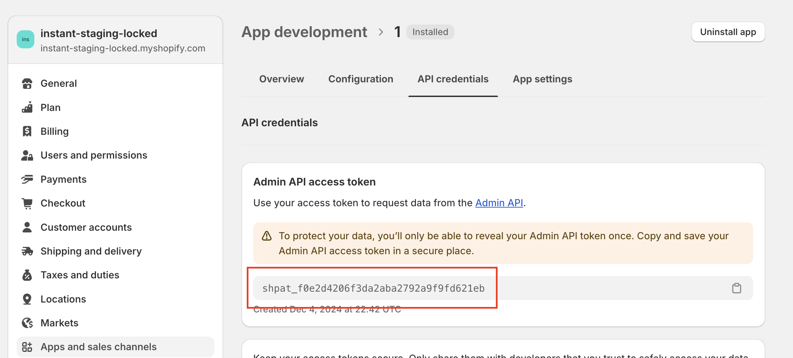The width and height of the screenshot is (793, 358).
Task: Click the Shipping and delivery truck icon
Action: [x=27, y=251]
